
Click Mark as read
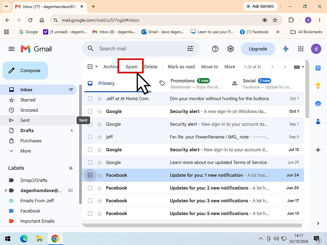pyautogui.click(x=181, y=67)
